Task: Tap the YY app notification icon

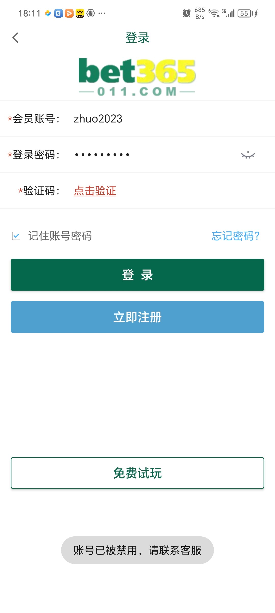Action: [x=80, y=13]
